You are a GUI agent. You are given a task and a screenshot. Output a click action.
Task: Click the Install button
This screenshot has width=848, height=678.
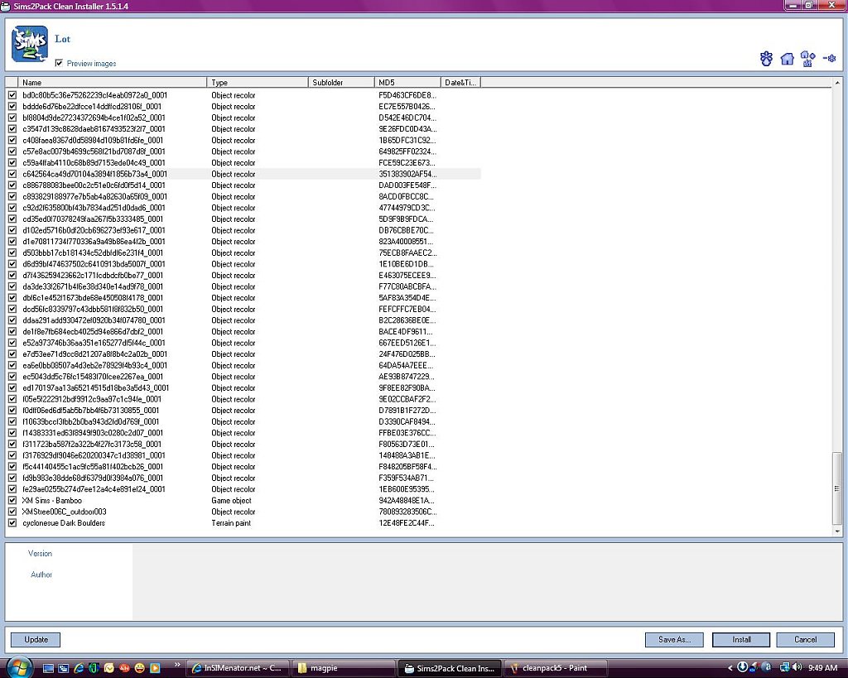tap(742, 639)
